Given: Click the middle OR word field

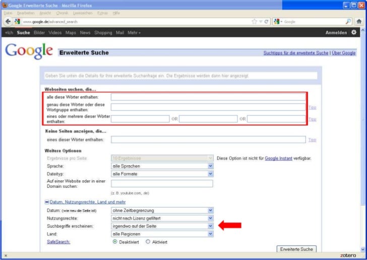Looking at the screenshot, I should pyautogui.click(x=208, y=119).
